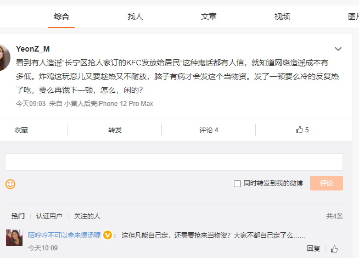Click 收藏 to bookmark the post
The height and width of the screenshot is (258, 359).
(x=21, y=130)
